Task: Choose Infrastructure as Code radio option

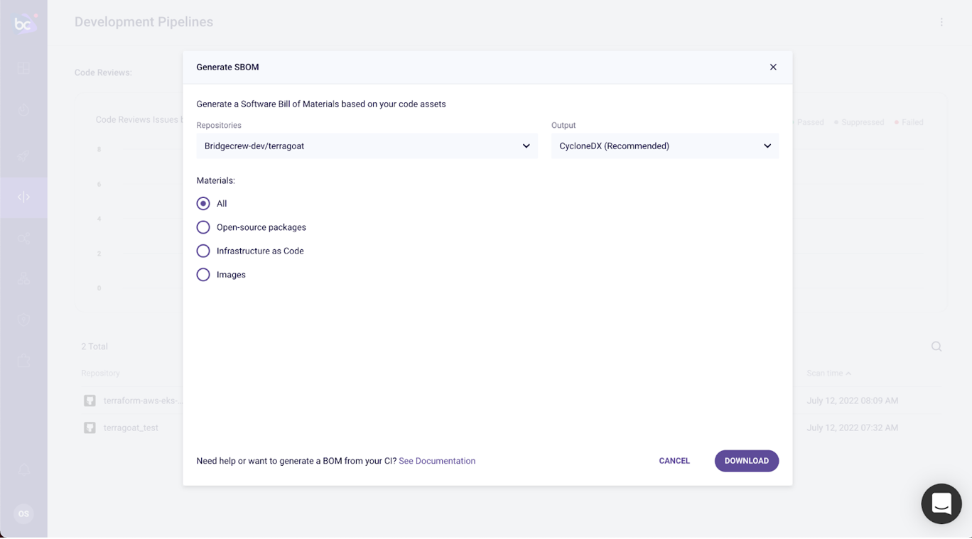Action: click(203, 251)
